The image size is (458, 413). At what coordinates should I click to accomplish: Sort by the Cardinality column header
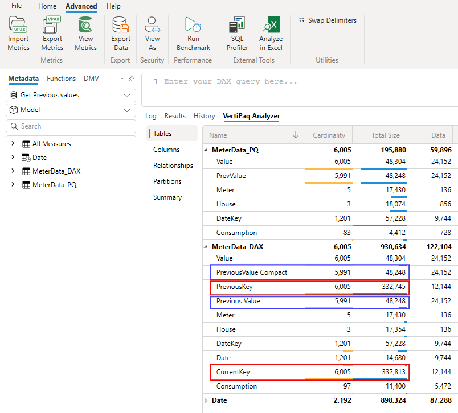[x=329, y=135]
